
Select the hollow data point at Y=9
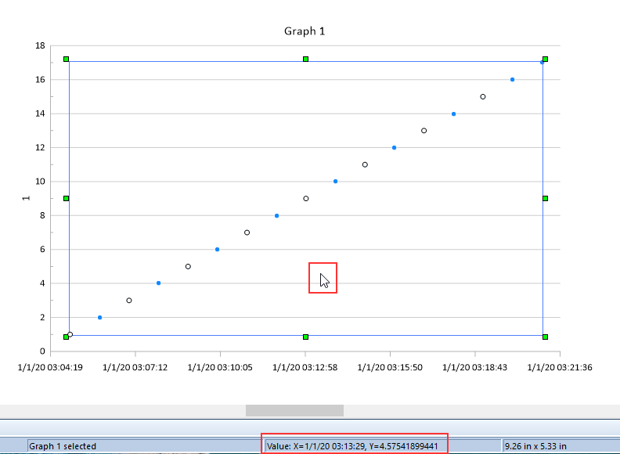pos(306,199)
